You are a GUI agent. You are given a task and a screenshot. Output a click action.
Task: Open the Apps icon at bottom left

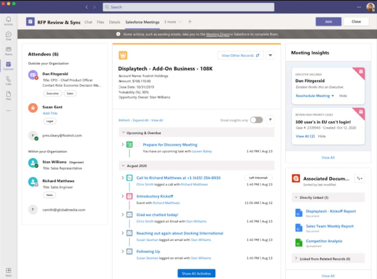click(x=8, y=270)
